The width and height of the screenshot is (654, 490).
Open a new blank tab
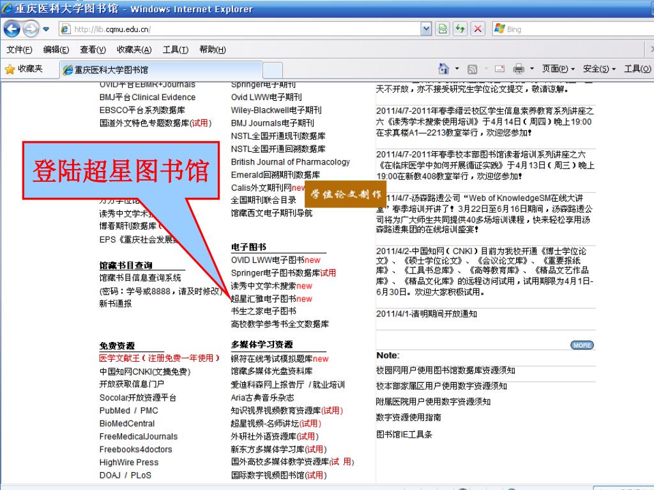[273, 70]
